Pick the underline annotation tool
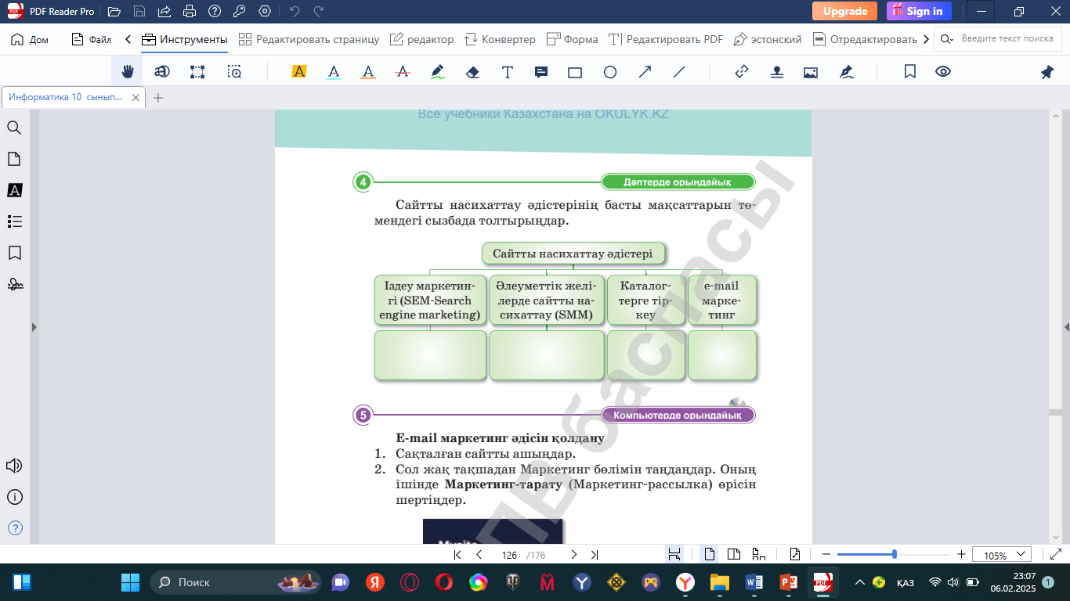This screenshot has width=1070, height=601. pos(334,72)
